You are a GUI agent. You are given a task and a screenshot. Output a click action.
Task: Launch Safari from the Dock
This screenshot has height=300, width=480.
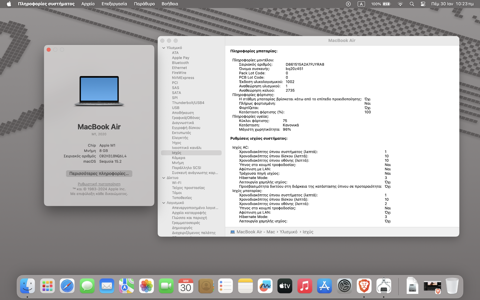[x=67, y=286]
